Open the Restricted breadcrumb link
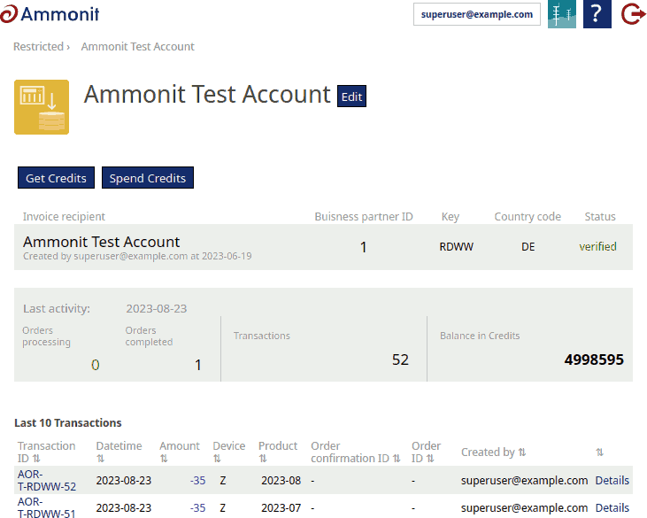647x518 pixels. pyautogui.click(x=38, y=46)
